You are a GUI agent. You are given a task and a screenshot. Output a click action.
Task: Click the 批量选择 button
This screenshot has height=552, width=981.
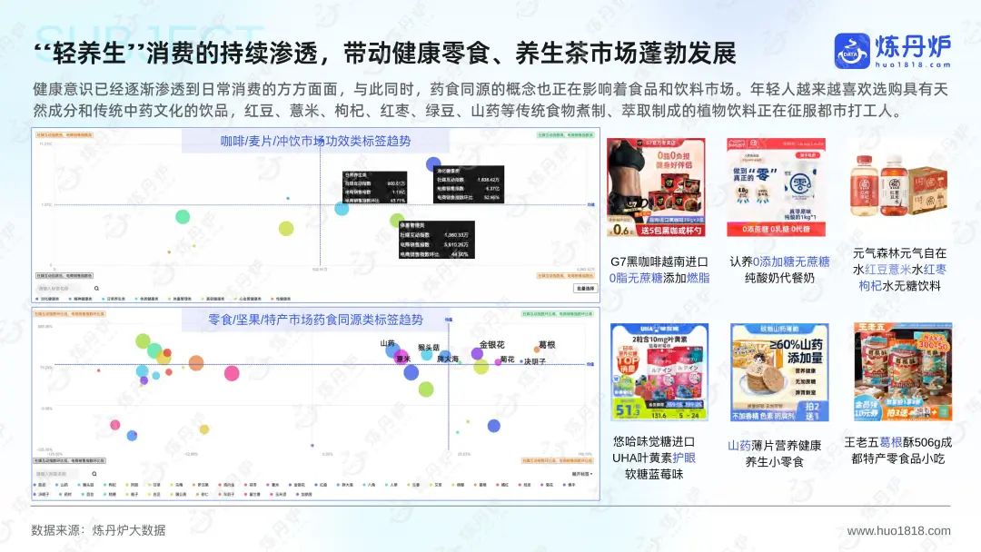tap(584, 288)
